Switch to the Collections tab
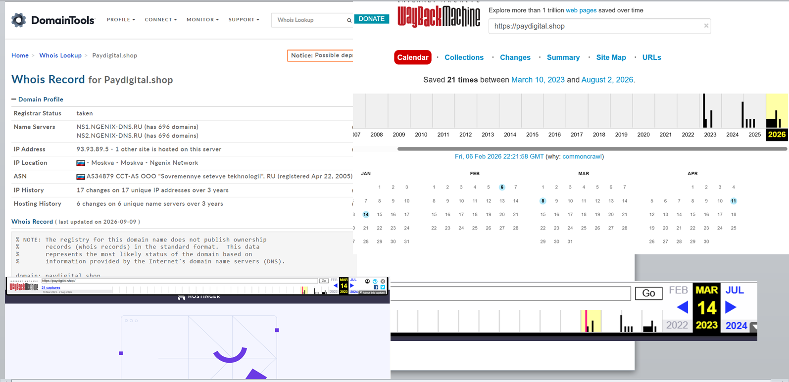This screenshot has width=789, height=382. pos(464,57)
